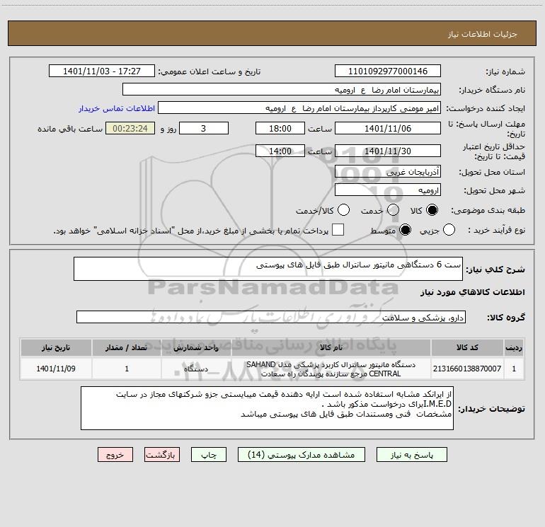Click the request creator field امیر مومنی
This screenshot has height=527, width=545.
tap(299, 108)
